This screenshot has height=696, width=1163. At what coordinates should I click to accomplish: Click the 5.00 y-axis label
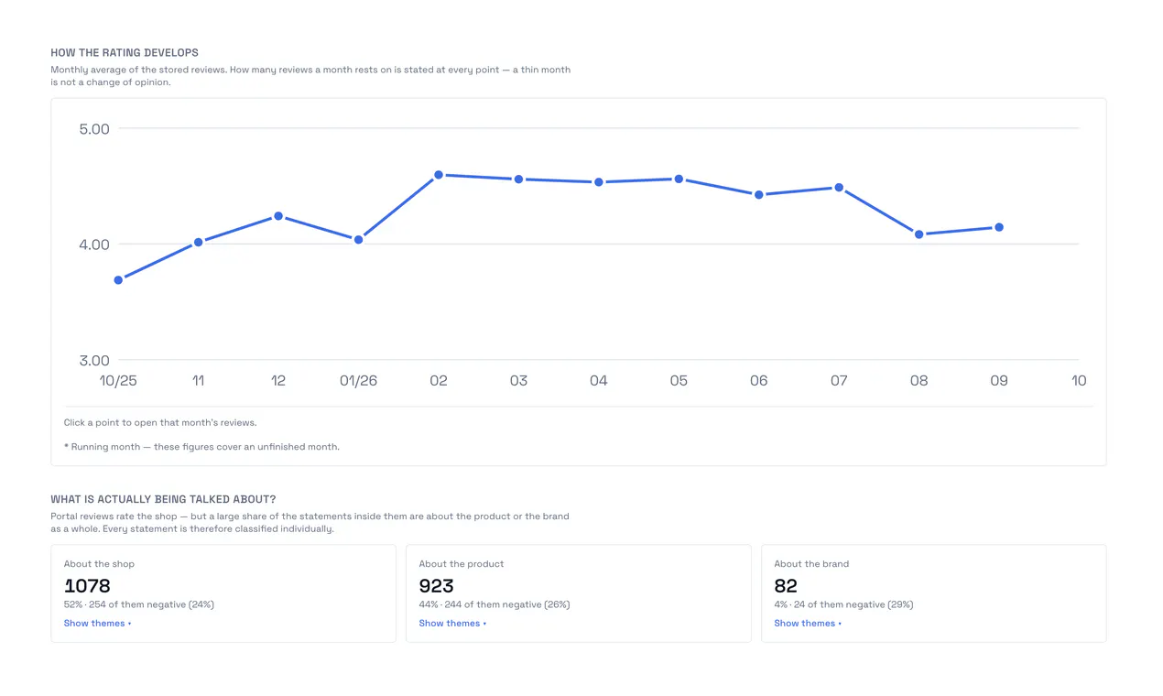click(94, 129)
